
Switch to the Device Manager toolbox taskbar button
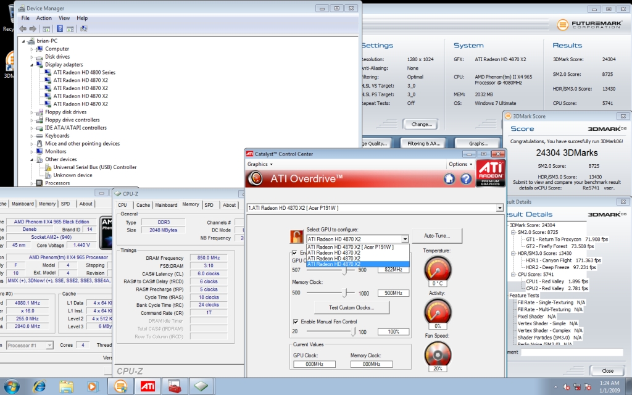pos(174,386)
